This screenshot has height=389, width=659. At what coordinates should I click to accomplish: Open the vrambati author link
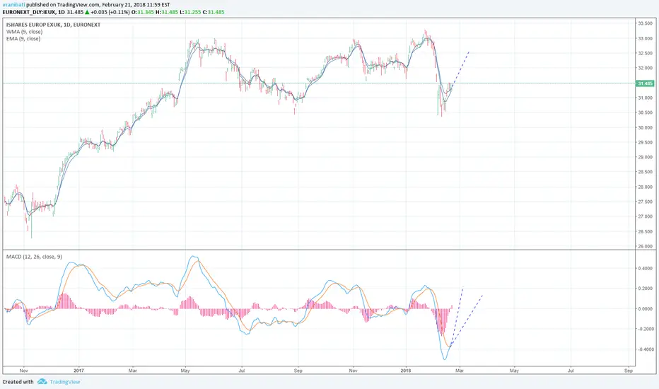14,5
